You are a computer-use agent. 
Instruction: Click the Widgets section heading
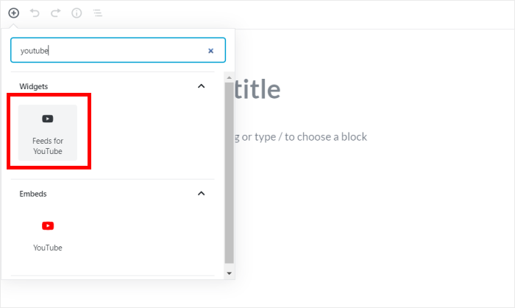[34, 86]
